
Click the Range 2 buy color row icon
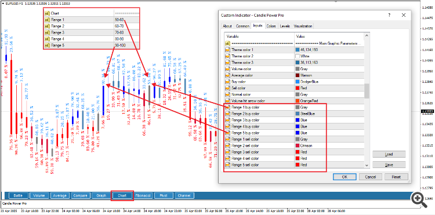pyautogui.click(x=228, y=114)
